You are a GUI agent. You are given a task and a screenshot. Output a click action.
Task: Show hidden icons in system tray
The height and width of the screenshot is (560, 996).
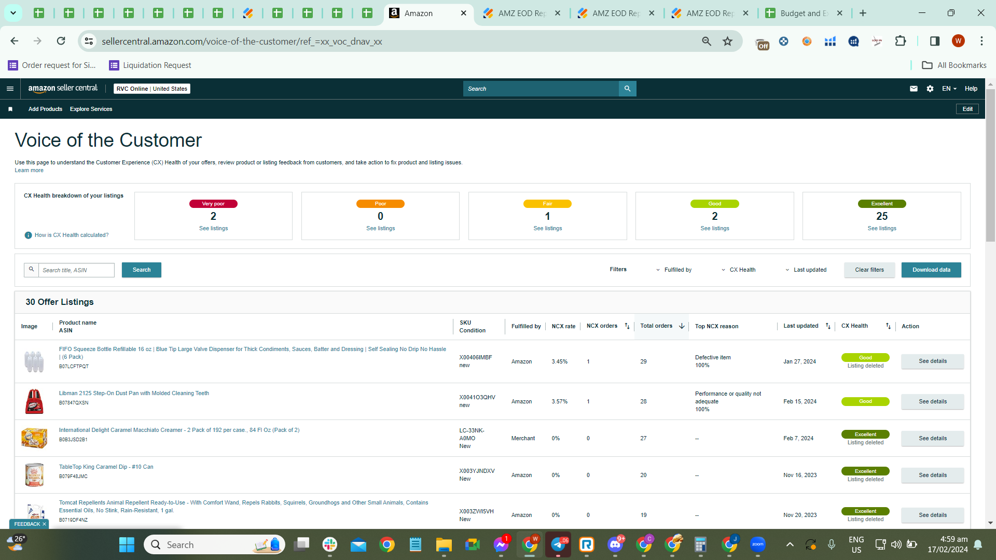coord(790,544)
